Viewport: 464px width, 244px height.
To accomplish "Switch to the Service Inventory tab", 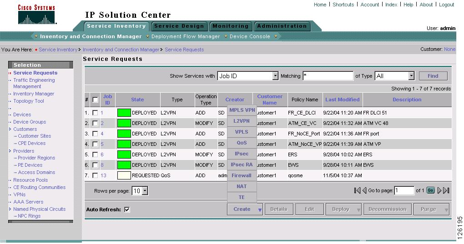I will click(116, 26).
